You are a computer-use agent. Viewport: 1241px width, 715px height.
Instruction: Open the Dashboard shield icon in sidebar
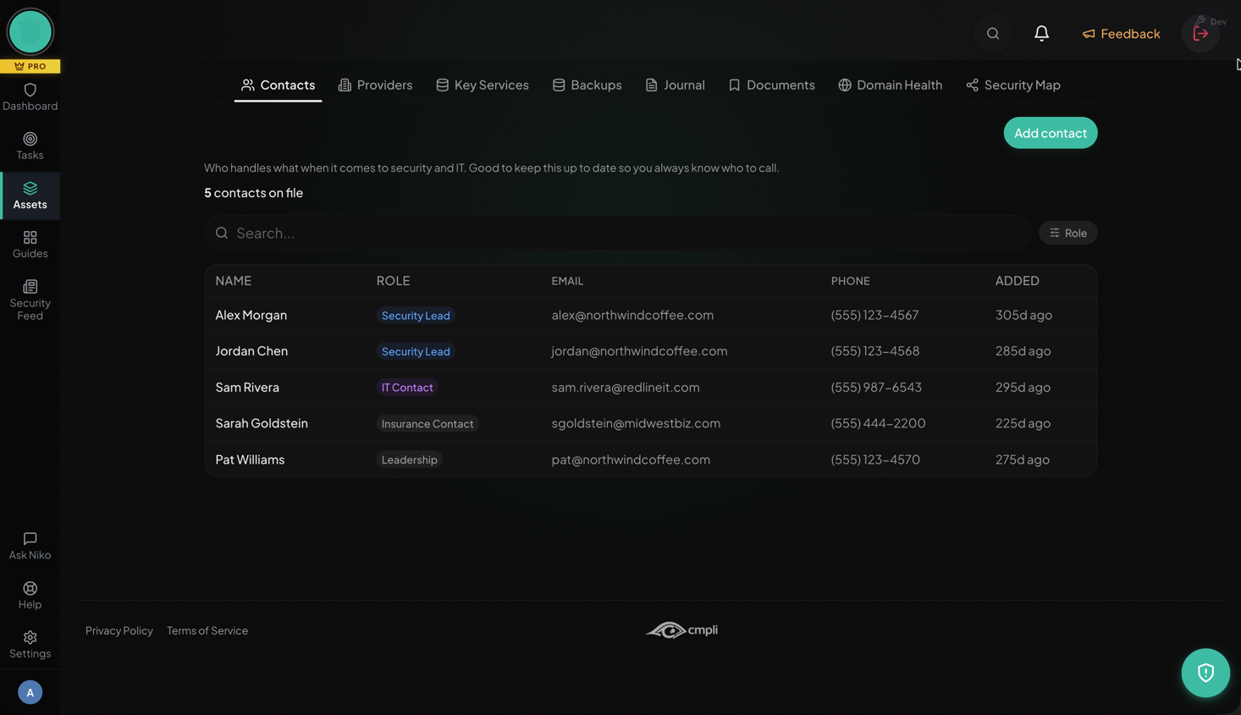click(x=30, y=91)
